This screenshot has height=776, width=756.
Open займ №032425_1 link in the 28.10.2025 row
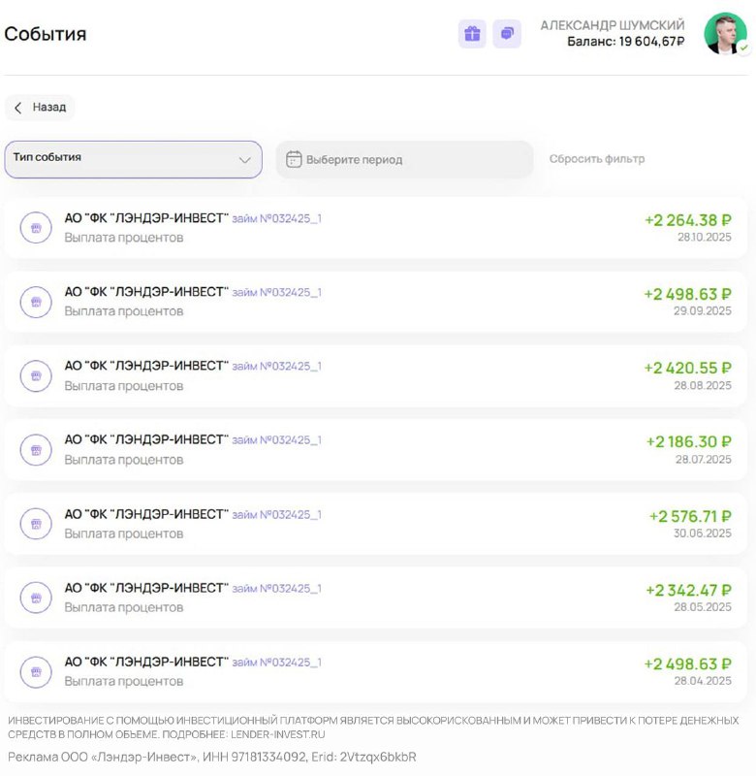277,219
